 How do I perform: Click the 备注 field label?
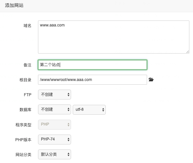tap(27, 65)
